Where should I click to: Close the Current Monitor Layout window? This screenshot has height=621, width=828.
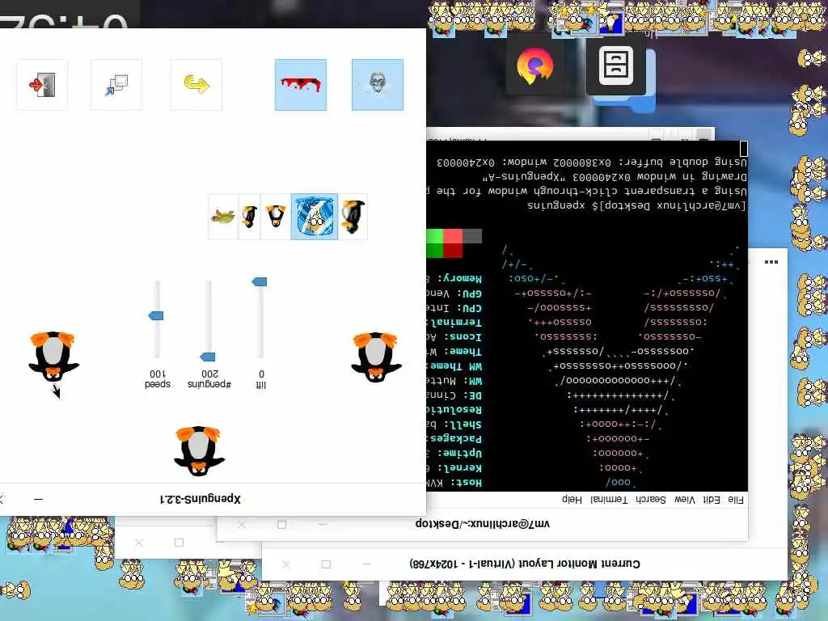285,564
